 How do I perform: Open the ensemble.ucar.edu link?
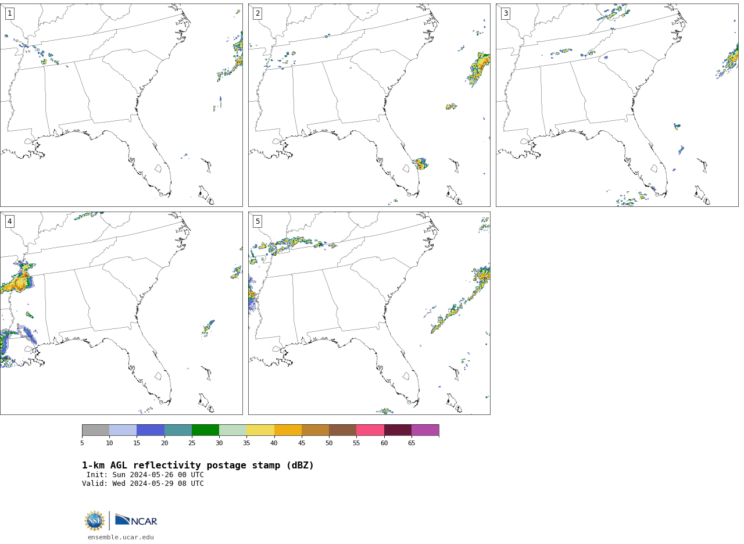click(121, 538)
